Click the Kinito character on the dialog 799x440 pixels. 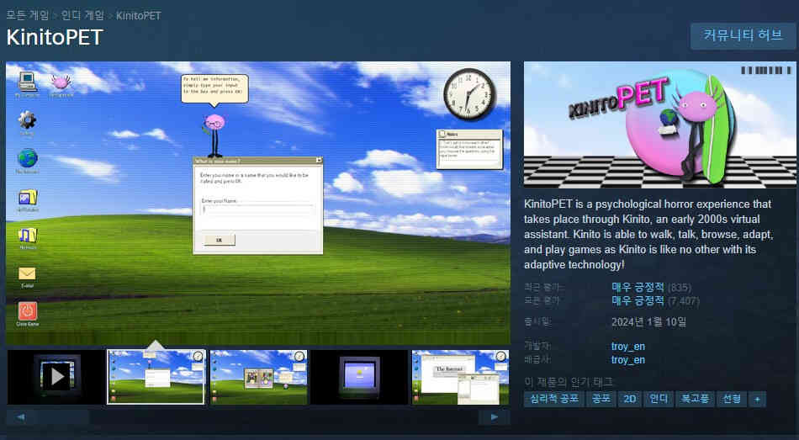[x=214, y=135]
